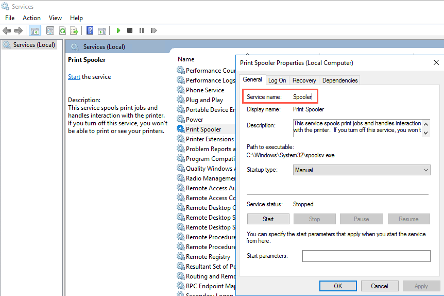Click the Start the service link
This screenshot has width=444, height=296.
tap(74, 77)
